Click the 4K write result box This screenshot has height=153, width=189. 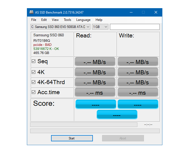pos(138,72)
